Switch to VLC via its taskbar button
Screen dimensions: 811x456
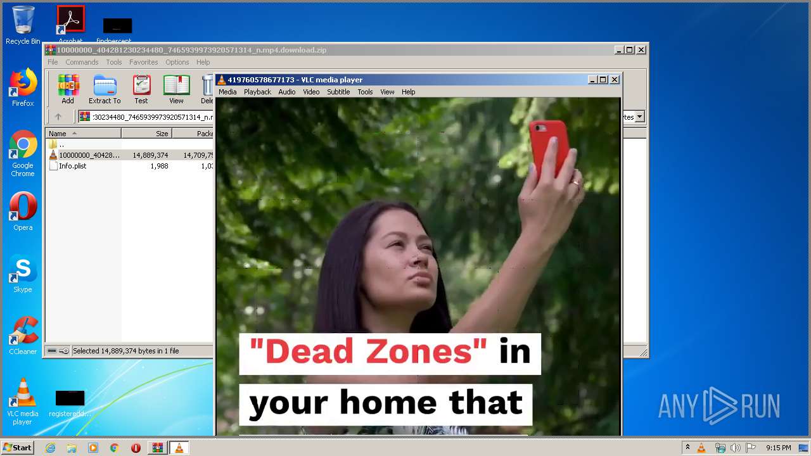179,448
